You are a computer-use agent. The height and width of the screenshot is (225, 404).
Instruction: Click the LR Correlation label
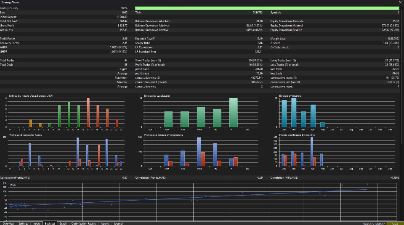click(x=144, y=48)
